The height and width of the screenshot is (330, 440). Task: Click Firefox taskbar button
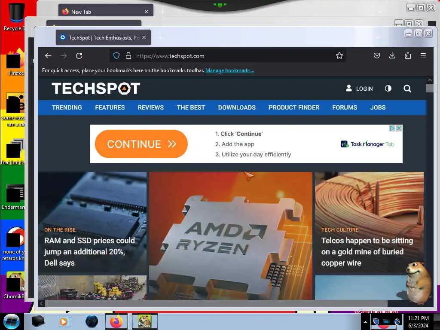(116, 321)
